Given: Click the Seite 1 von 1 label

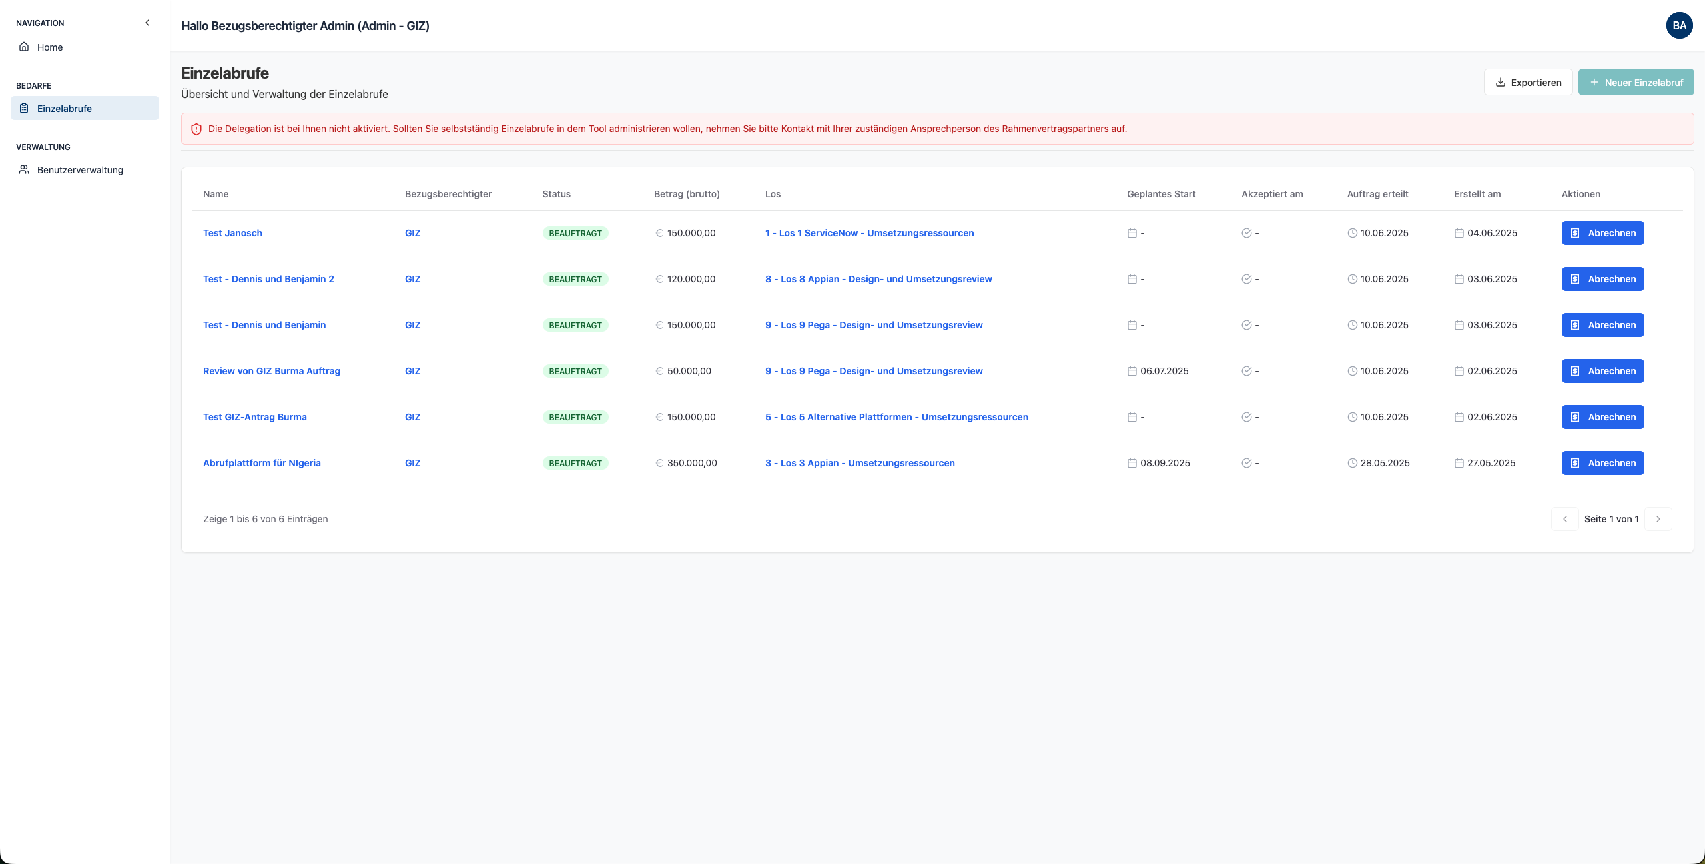Looking at the screenshot, I should coord(1612,519).
